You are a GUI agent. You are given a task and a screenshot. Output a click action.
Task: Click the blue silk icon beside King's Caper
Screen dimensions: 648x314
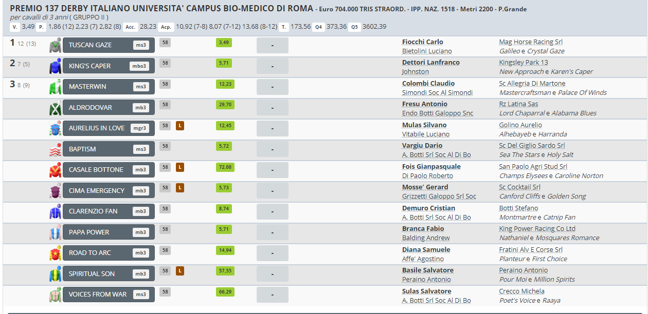click(x=55, y=66)
